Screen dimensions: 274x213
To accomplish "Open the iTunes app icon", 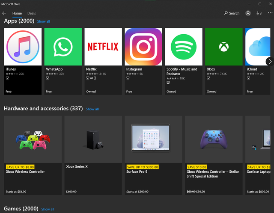I will point(23,47).
